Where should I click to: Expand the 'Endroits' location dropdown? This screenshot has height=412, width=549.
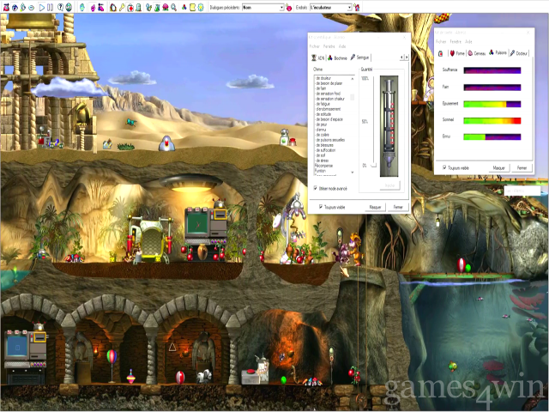[349, 8]
